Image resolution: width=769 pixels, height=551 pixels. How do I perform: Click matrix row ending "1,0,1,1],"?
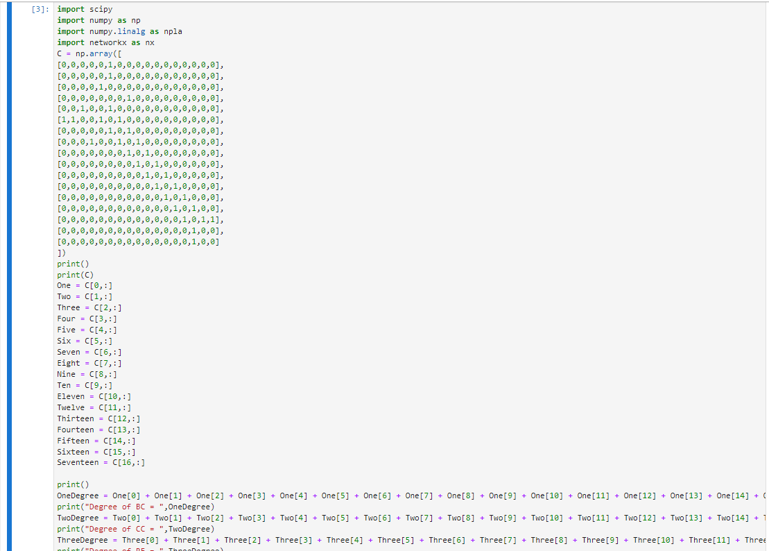pos(140,219)
